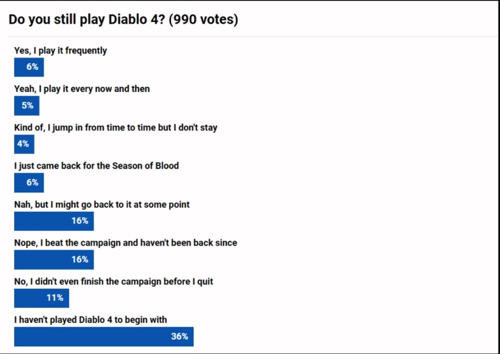Select 'Nah, but I might go back to it'
The image size is (500, 354).
click(x=102, y=204)
